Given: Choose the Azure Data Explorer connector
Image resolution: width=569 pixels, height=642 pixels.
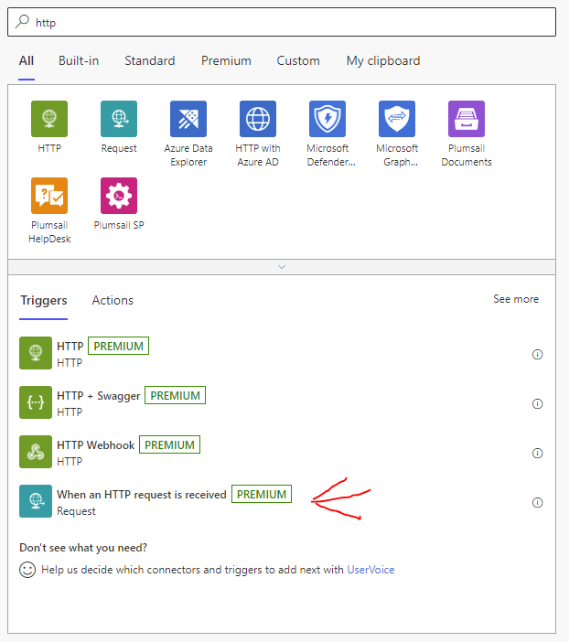Looking at the screenshot, I should pos(188,119).
